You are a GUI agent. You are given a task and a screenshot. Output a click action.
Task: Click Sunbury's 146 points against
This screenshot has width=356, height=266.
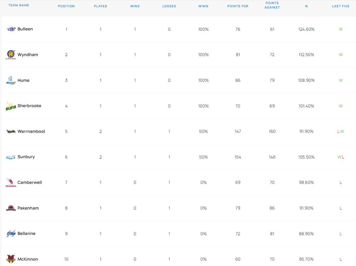tap(272, 157)
